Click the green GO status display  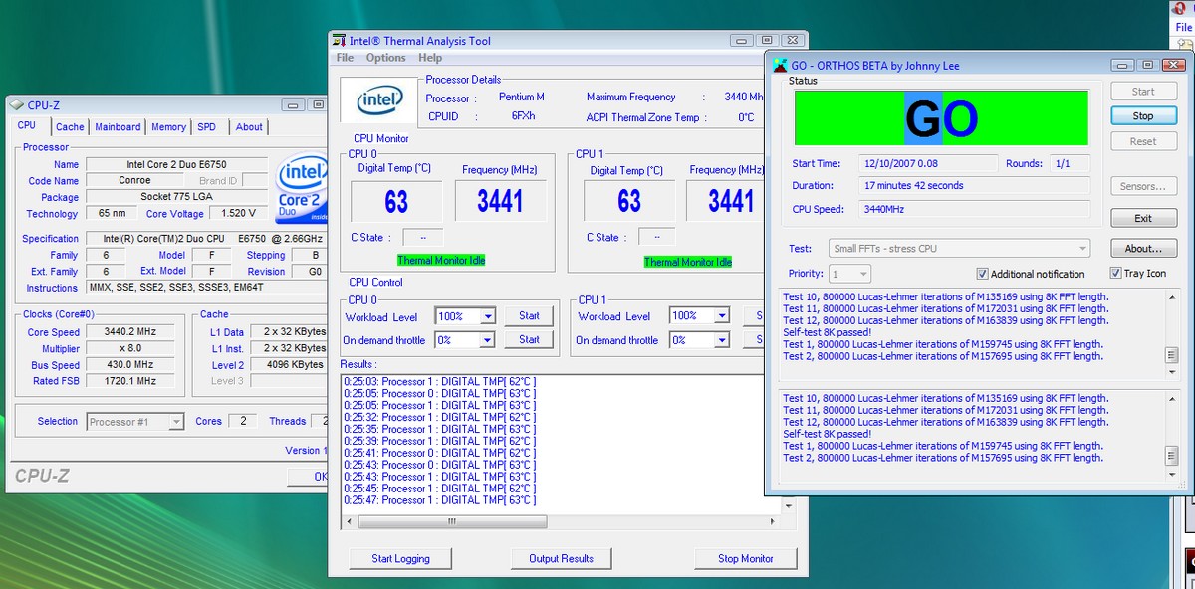(x=941, y=118)
